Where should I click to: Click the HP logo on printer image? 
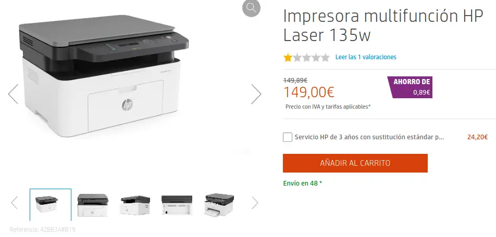[127, 104]
